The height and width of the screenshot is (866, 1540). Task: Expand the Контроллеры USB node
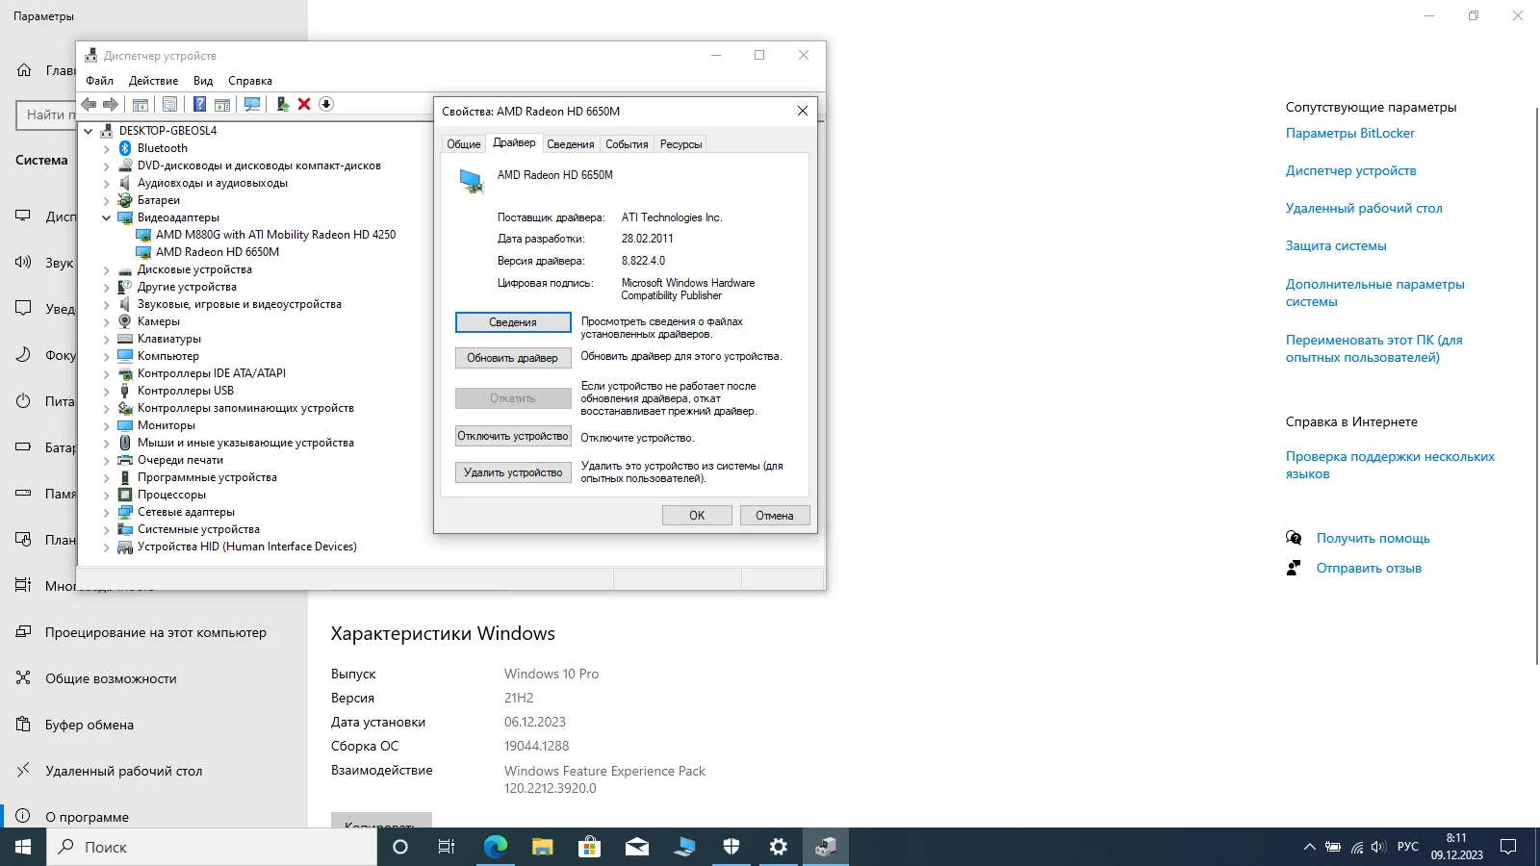[x=107, y=391]
